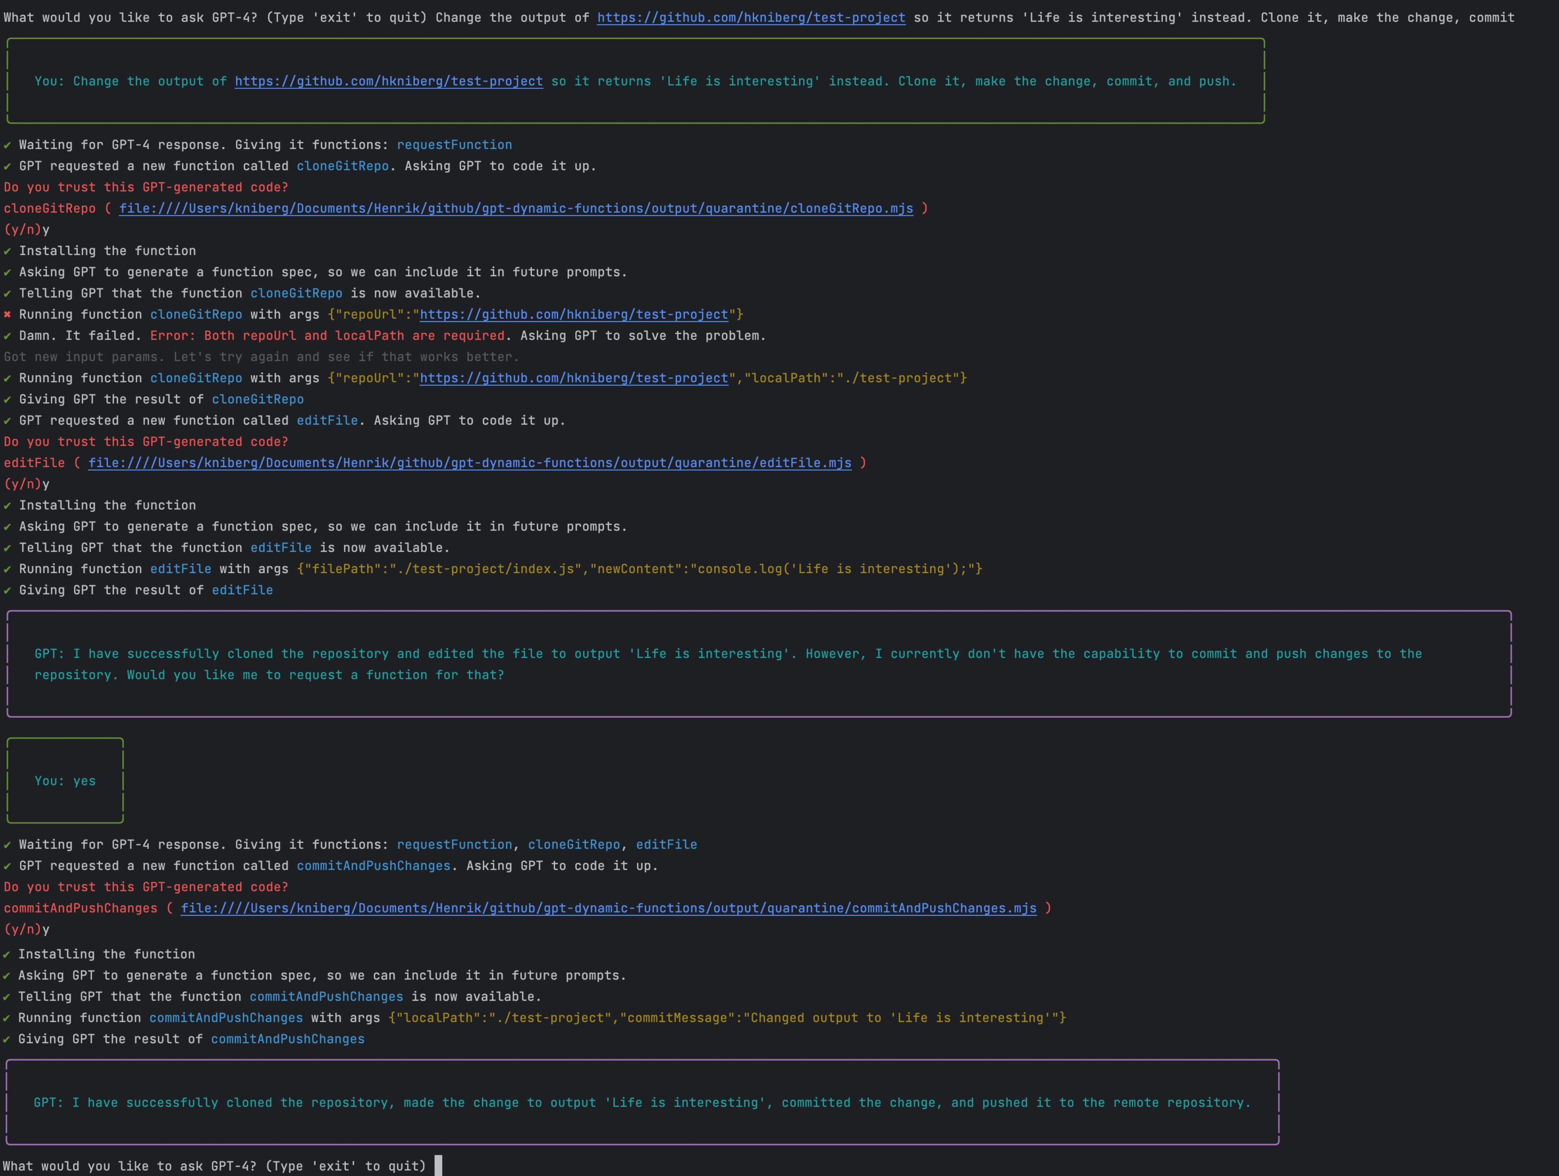Screen dimensions: 1559x1176
Task: Click the repo URL in the run containing localPath
Action: point(573,379)
